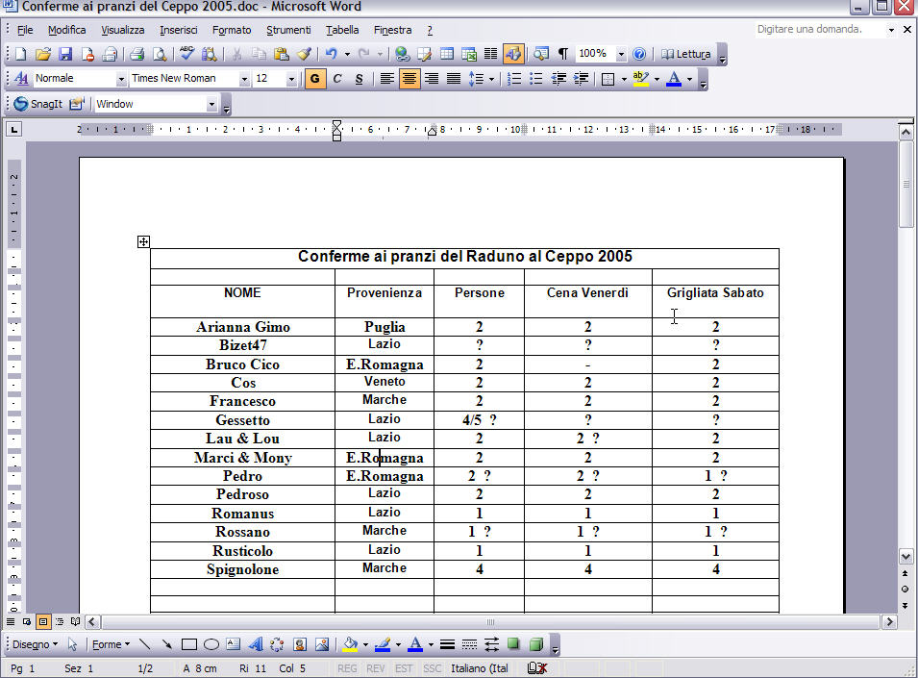Click the SnagIt capture button

38,104
